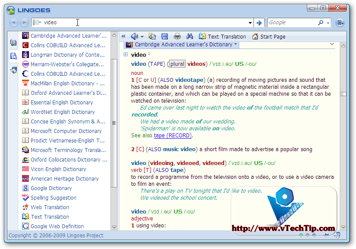Click dictionary list scroll-up arrow
Screen dimensions: 356x249
pyautogui.click(x=114, y=35)
